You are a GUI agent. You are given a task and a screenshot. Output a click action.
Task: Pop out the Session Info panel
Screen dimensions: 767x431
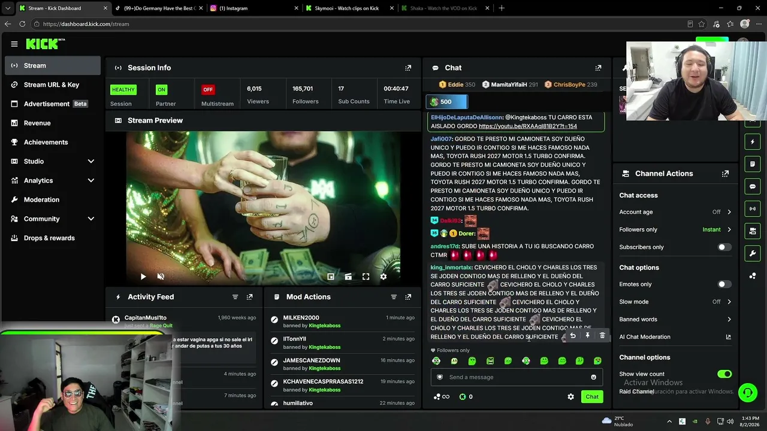(x=408, y=68)
